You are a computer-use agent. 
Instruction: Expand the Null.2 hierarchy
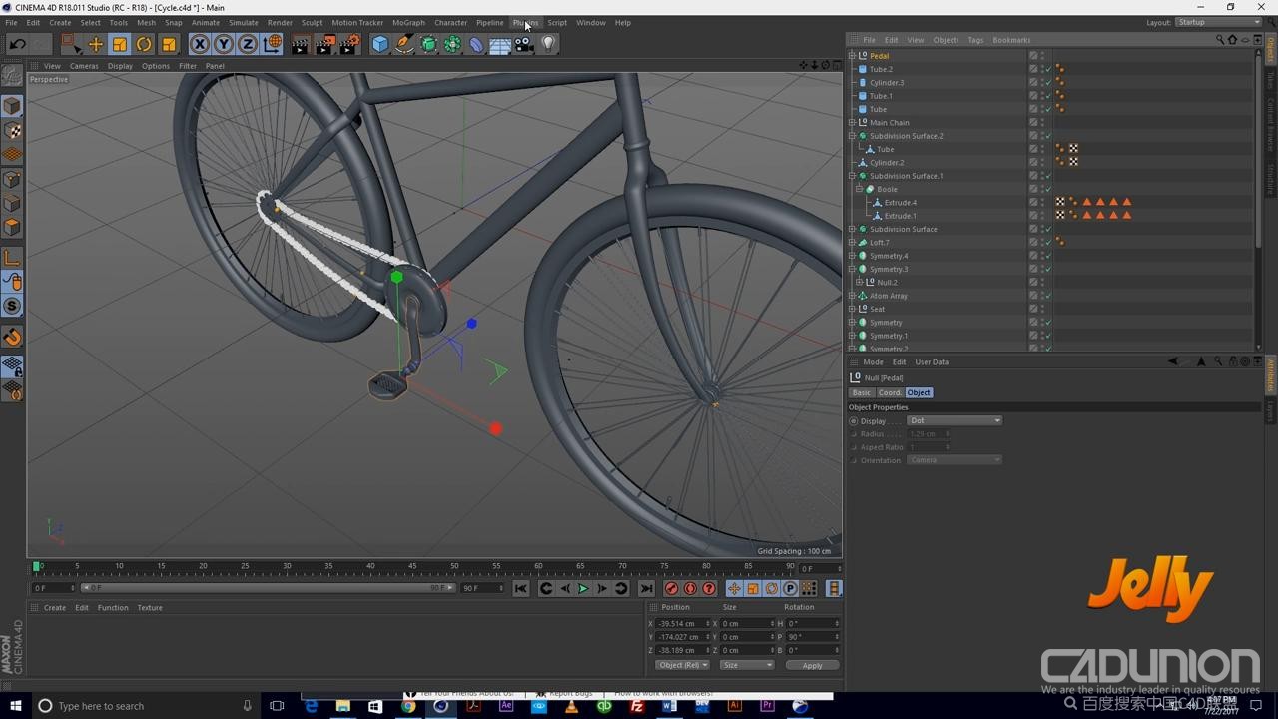tap(859, 283)
